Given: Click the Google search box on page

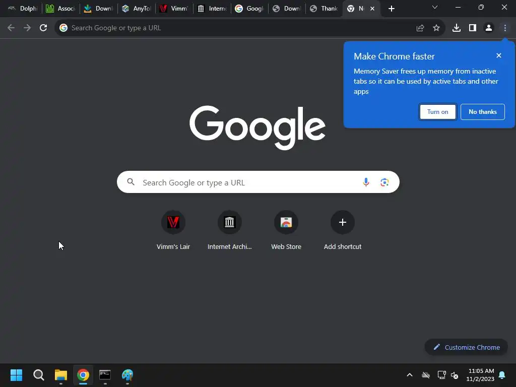Looking at the screenshot, I should point(258,182).
